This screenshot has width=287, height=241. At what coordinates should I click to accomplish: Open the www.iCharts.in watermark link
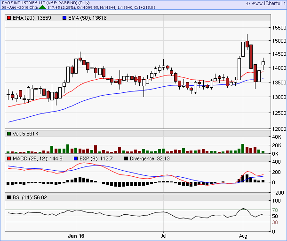pos(266,3)
